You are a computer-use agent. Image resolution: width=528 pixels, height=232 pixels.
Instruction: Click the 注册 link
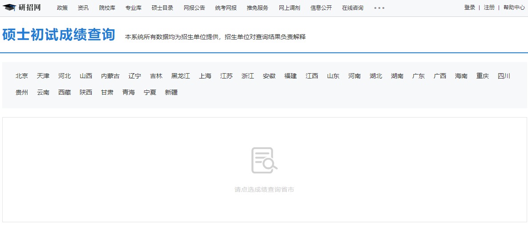(489, 8)
